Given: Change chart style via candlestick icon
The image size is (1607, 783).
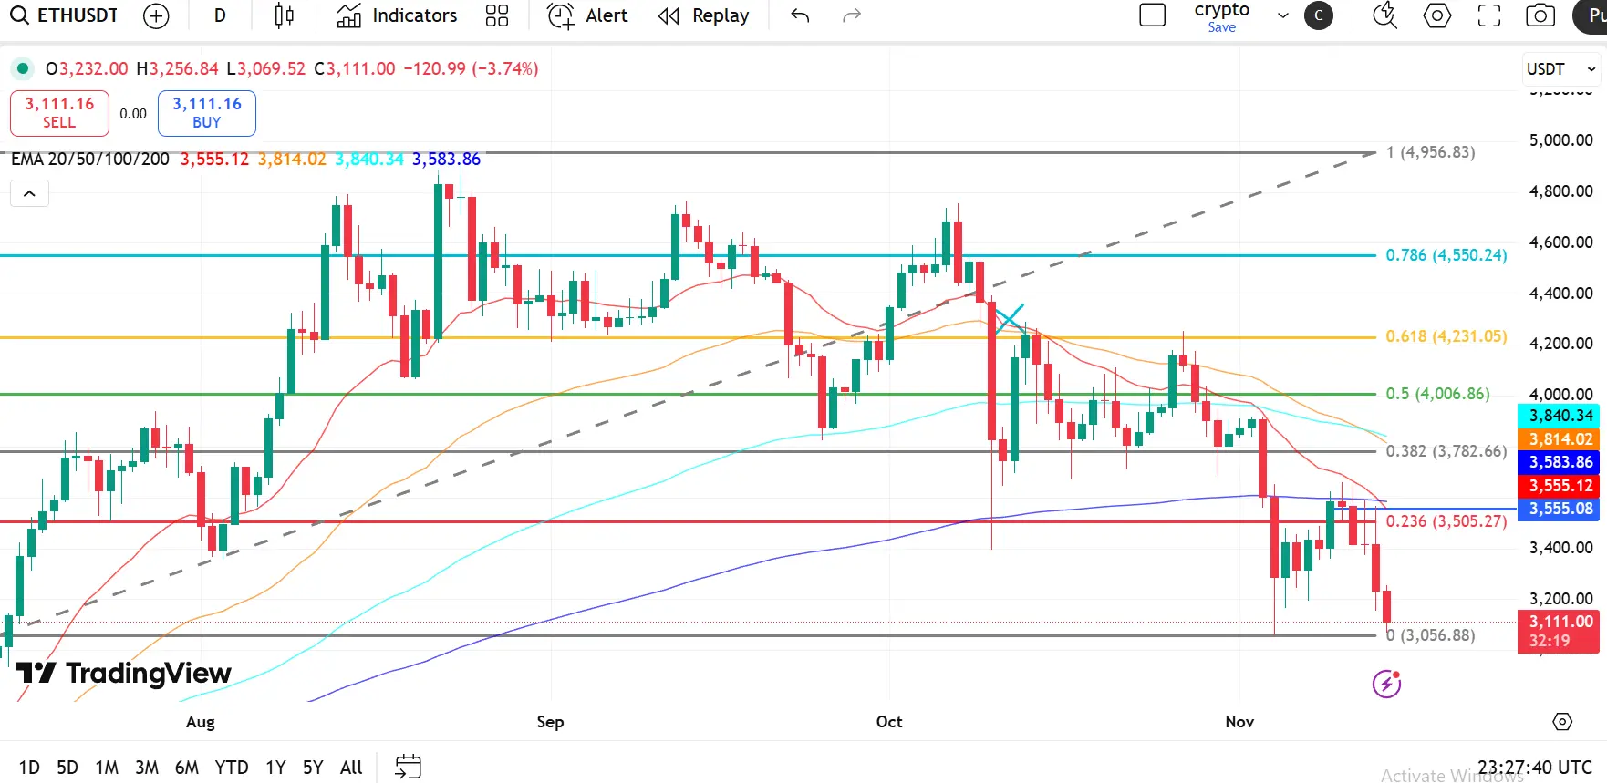Looking at the screenshot, I should [x=285, y=15].
